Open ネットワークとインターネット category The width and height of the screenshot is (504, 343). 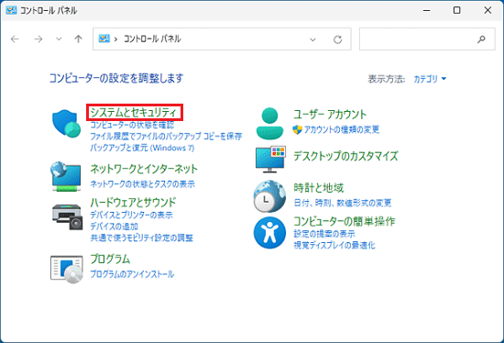click(x=144, y=169)
